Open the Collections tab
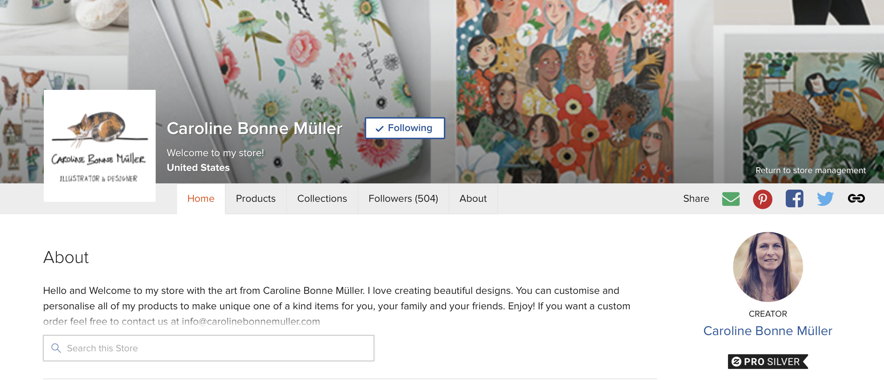This screenshot has width=884, height=380. pyautogui.click(x=322, y=199)
